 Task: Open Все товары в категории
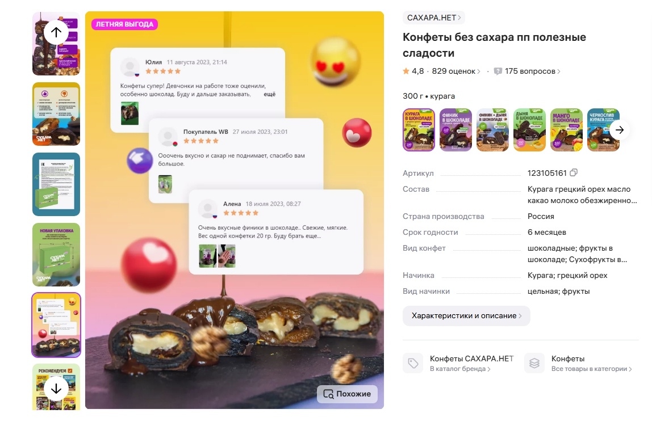pos(591,369)
